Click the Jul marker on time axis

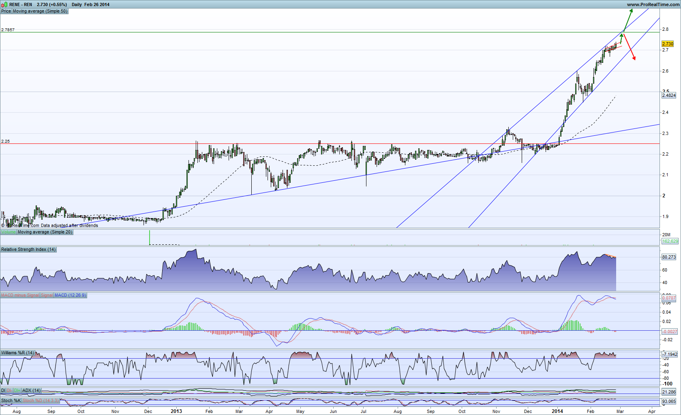point(364,411)
